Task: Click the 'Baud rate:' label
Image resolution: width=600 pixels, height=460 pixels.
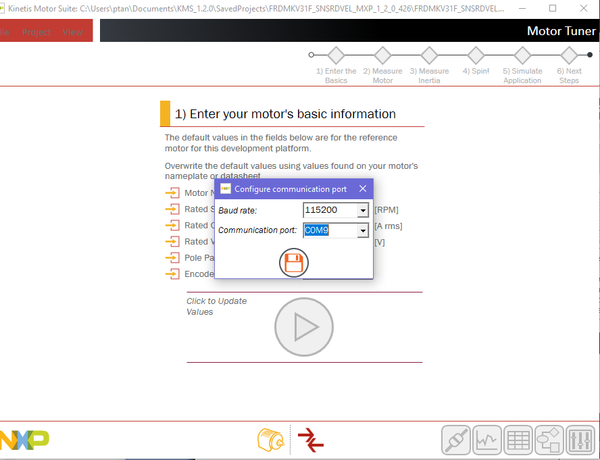Action: click(237, 211)
